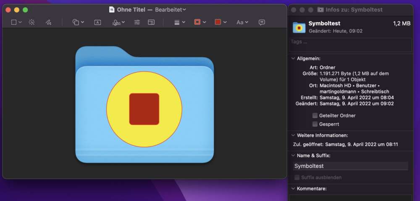Close the Preview window with red button
Image resolution: width=420 pixels, height=201 pixels.
click(x=8, y=10)
